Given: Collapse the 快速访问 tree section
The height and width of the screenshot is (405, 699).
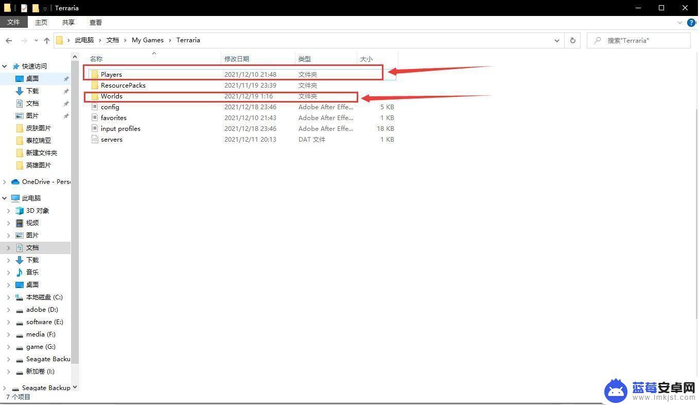Looking at the screenshot, I should (5, 66).
